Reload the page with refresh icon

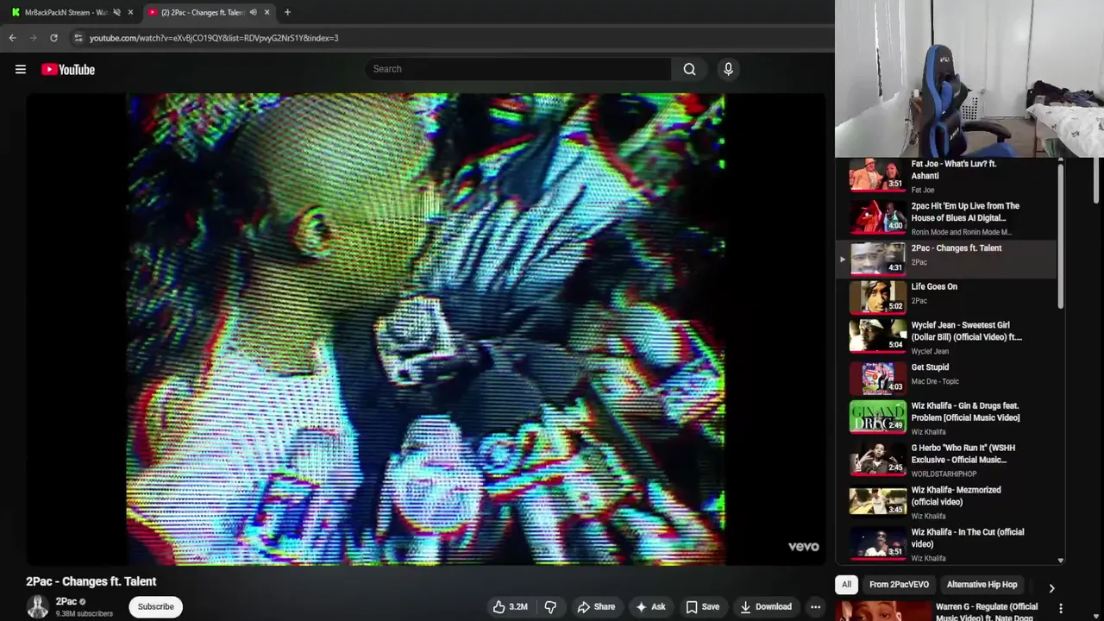(x=53, y=38)
